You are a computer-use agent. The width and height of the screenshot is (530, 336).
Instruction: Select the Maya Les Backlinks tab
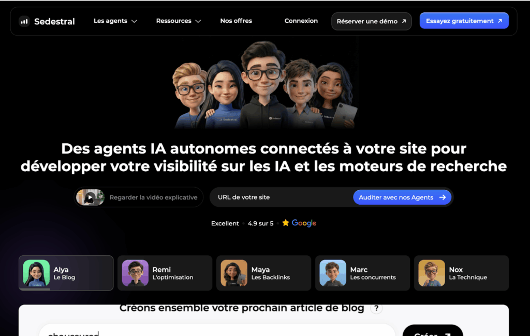coord(263,273)
